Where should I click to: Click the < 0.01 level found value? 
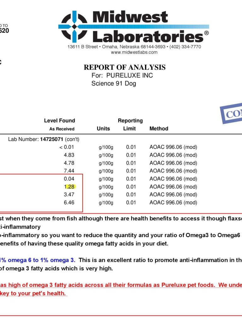67,147
